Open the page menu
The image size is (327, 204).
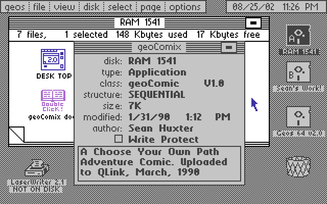tap(151, 7)
